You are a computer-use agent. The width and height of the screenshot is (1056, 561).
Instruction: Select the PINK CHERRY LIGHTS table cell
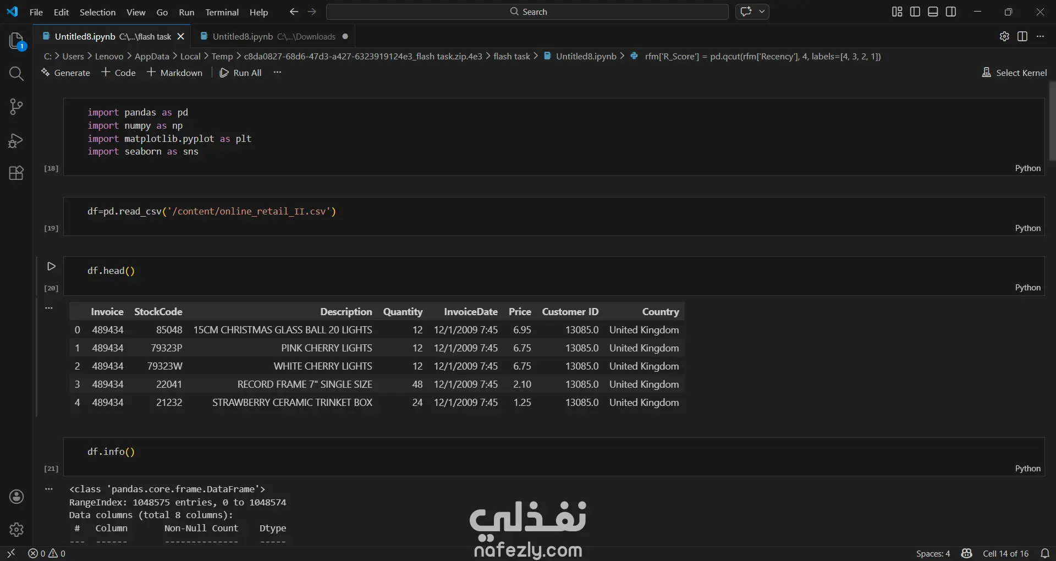coord(326,348)
